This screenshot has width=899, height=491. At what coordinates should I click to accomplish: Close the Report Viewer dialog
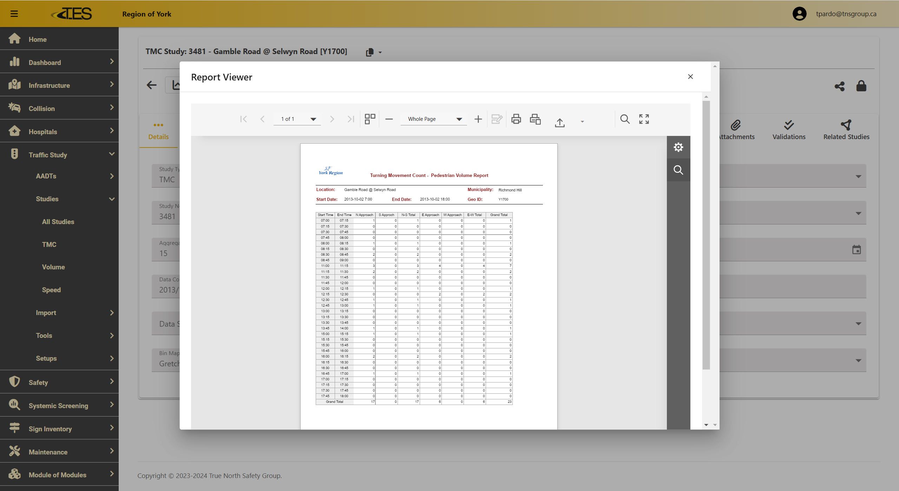690,77
